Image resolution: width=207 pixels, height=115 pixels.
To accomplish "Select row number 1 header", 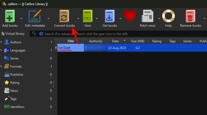I will (56, 48).
